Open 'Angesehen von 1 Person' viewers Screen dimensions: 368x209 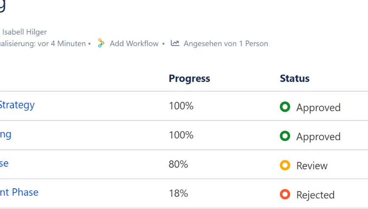(225, 43)
